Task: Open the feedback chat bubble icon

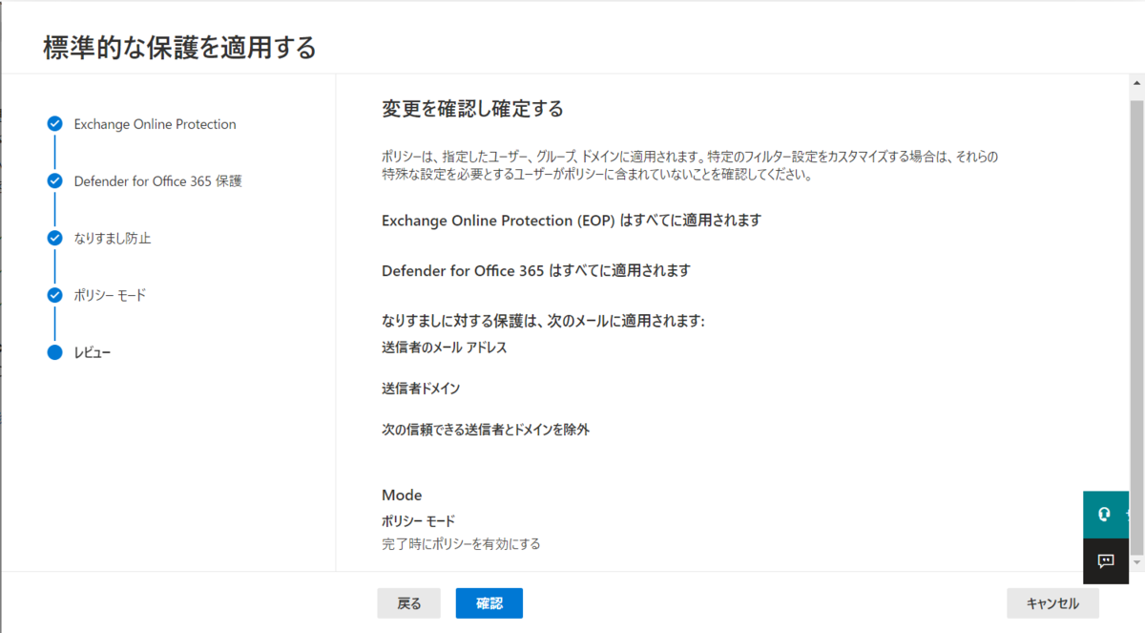Action: pyautogui.click(x=1106, y=561)
